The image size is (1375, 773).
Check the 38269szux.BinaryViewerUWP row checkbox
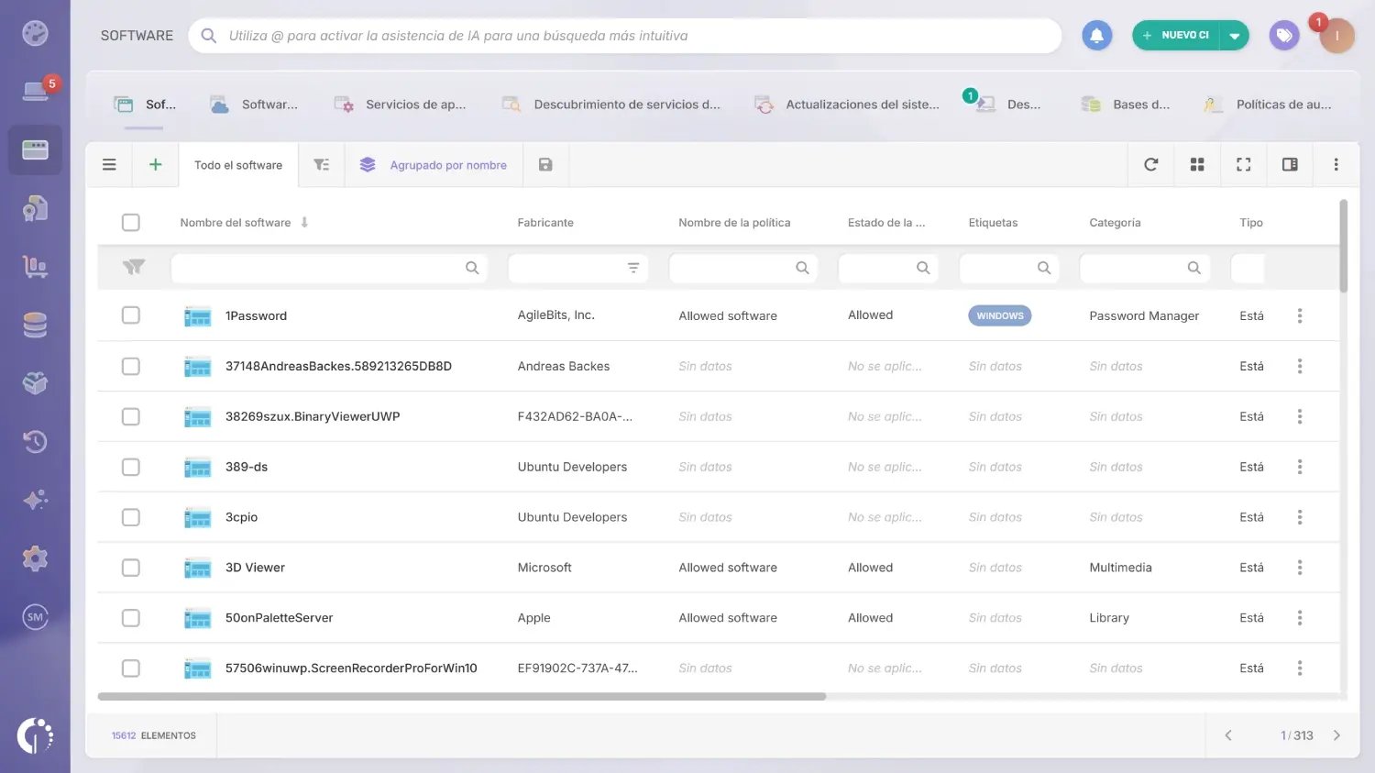tap(131, 416)
